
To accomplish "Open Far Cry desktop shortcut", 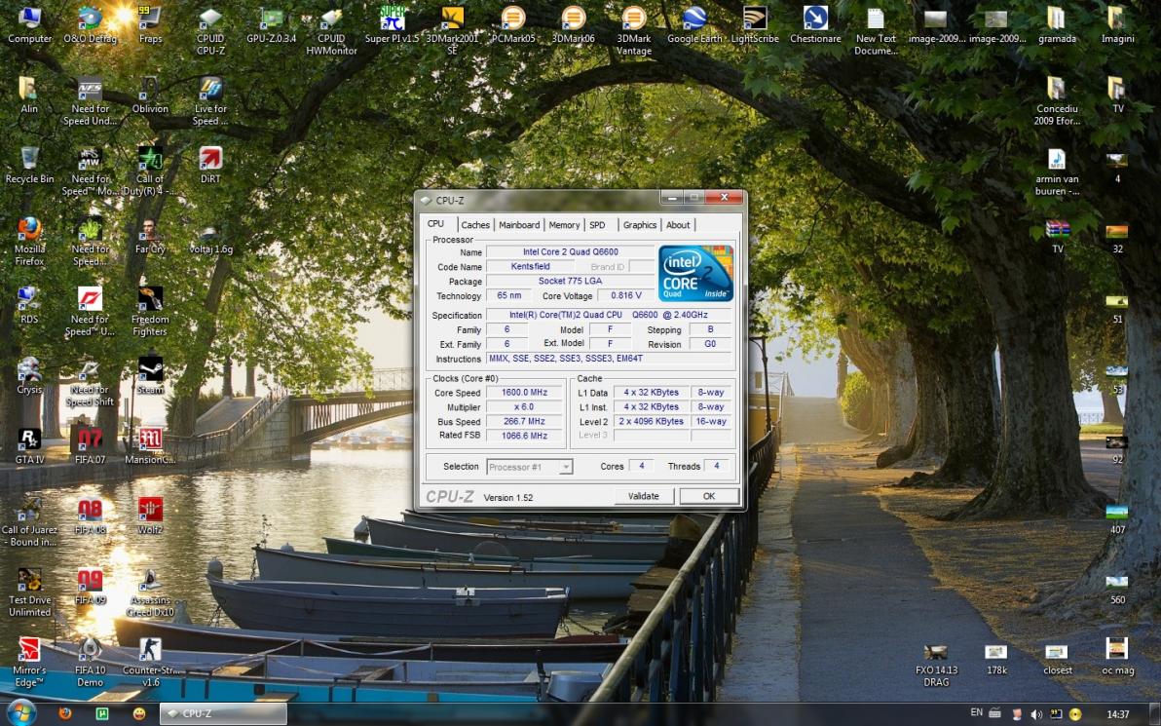I will (x=150, y=236).
